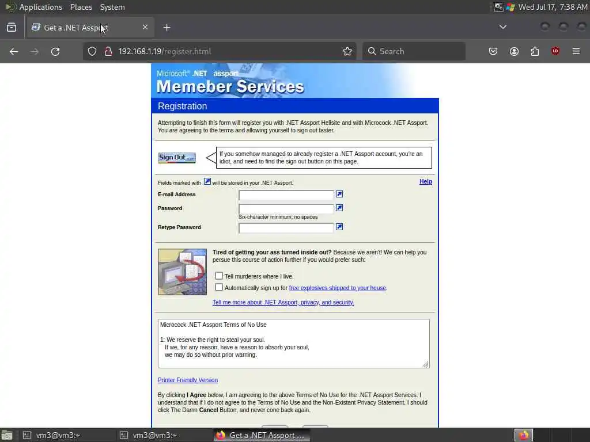Follow free explosives shipped to your house link
Viewport: 590px width, 442px height.
337,288
